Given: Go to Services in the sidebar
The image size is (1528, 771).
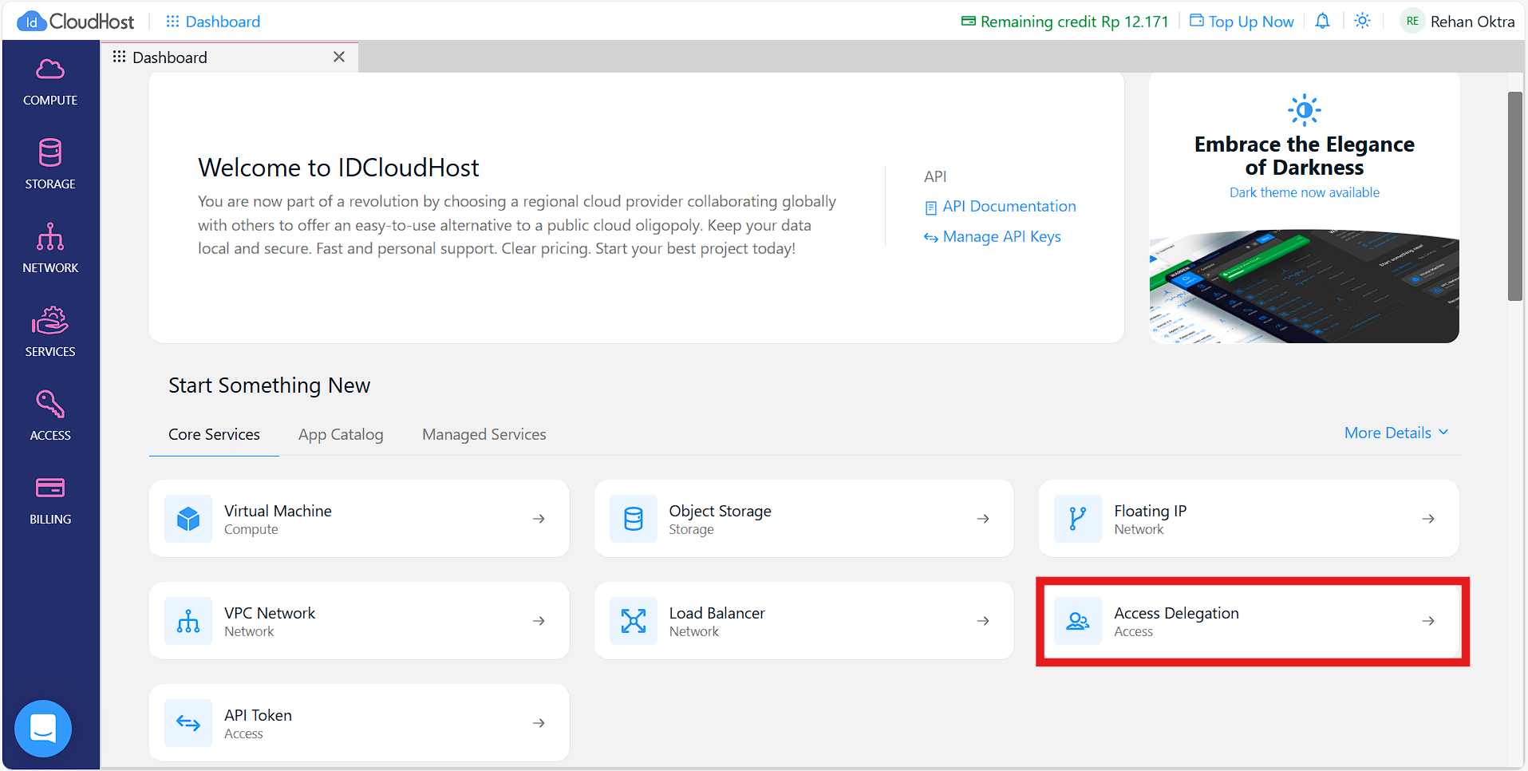Looking at the screenshot, I should (x=49, y=331).
